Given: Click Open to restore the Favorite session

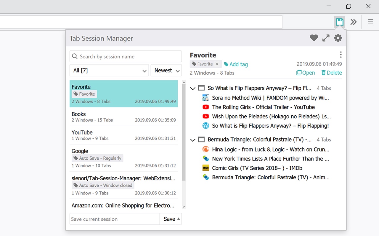Looking at the screenshot, I should [x=306, y=73].
